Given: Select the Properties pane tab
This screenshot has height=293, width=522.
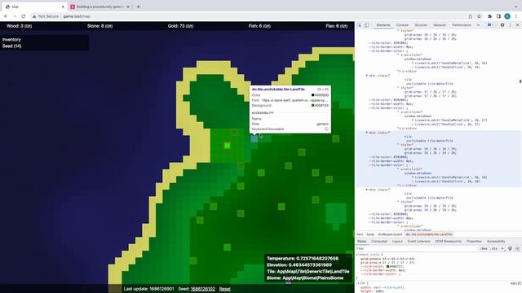Looking at the screenshot, I should click(474, 242).
